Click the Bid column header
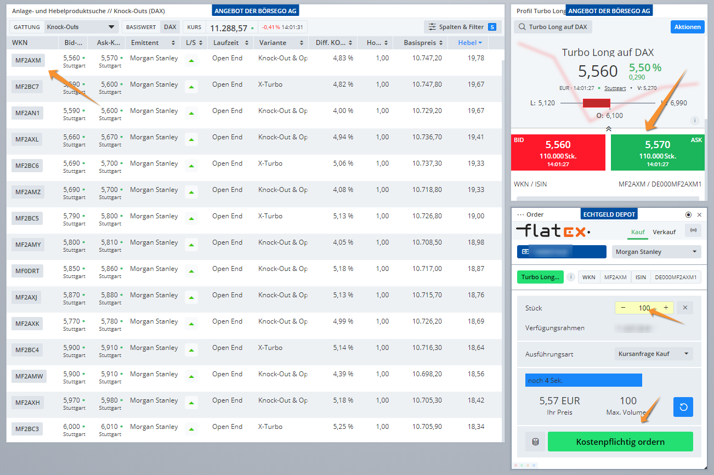This screenshot has height=475, width=714. coord(73,43)
